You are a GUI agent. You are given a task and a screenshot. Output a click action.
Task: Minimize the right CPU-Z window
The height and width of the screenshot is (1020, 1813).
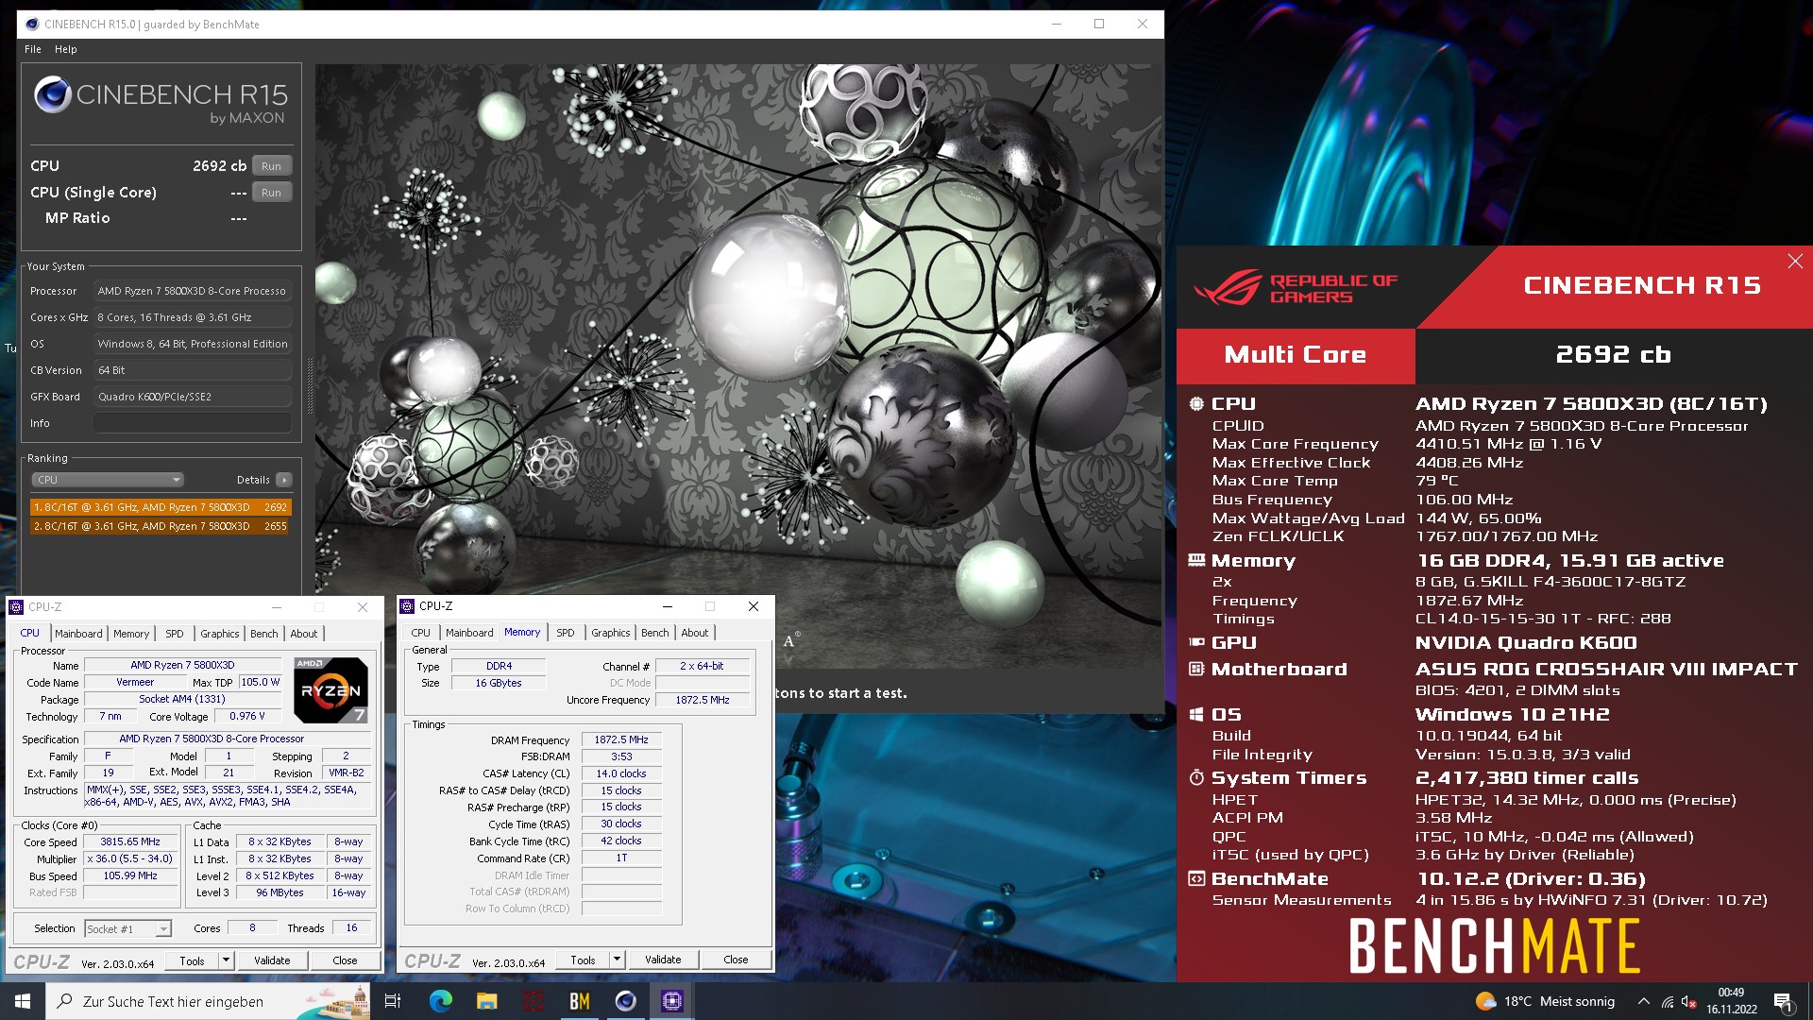tap(668, 606)
